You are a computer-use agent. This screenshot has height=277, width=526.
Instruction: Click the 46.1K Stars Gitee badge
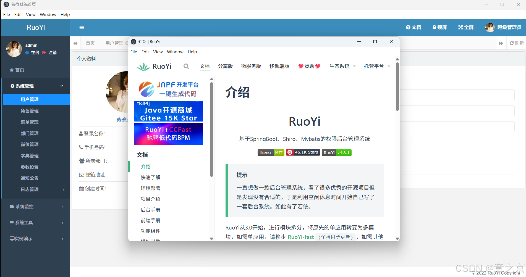pyautogui.click(x=303, y=152)
